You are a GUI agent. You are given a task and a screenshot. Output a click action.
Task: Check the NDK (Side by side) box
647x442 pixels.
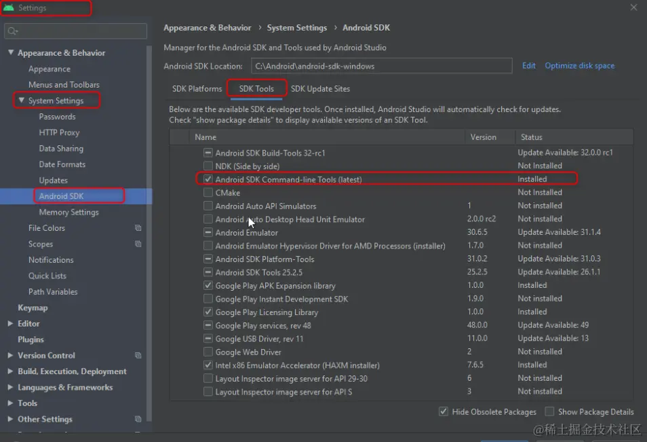[208, 166]
